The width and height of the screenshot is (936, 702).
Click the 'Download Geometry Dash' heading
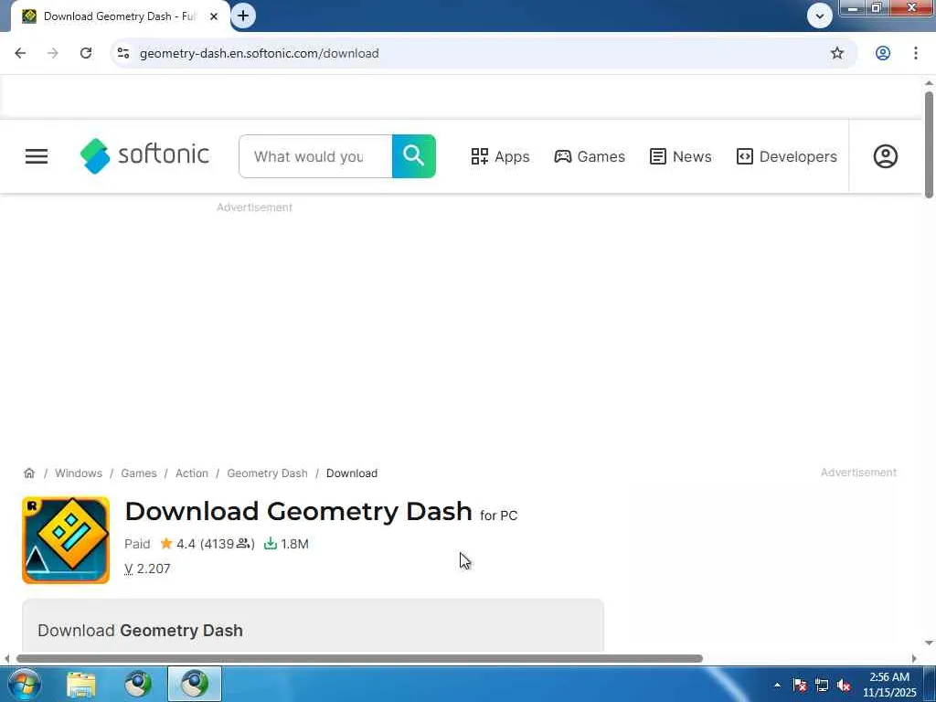click(x=299, y=512)
